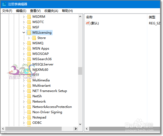Click the ab string value icon for (默认)
Screen dimensions: 163x136
pyautogui.click(x=88, y=23)
